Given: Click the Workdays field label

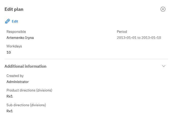Looking at the screenshot, I should (14, 46).
